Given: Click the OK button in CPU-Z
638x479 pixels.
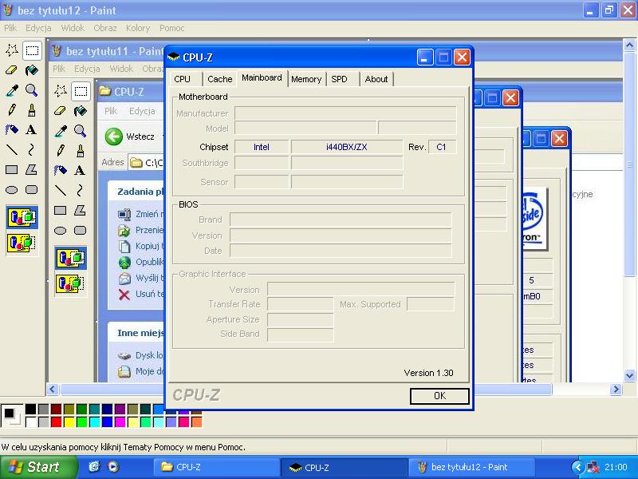Looking at the screenshot, I should (x=439, y=396).
